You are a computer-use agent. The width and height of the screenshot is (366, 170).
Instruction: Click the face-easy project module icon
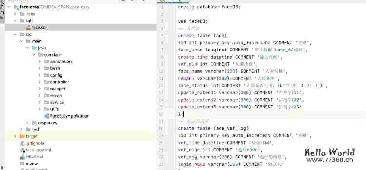click(x=16, y=7)
